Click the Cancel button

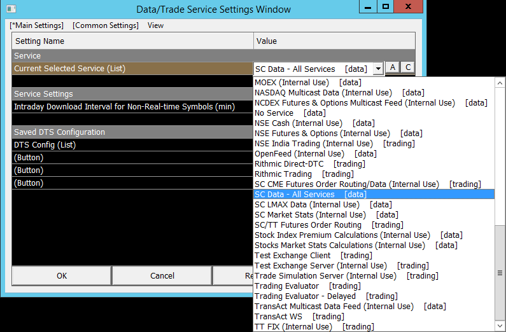pos(162,276)
